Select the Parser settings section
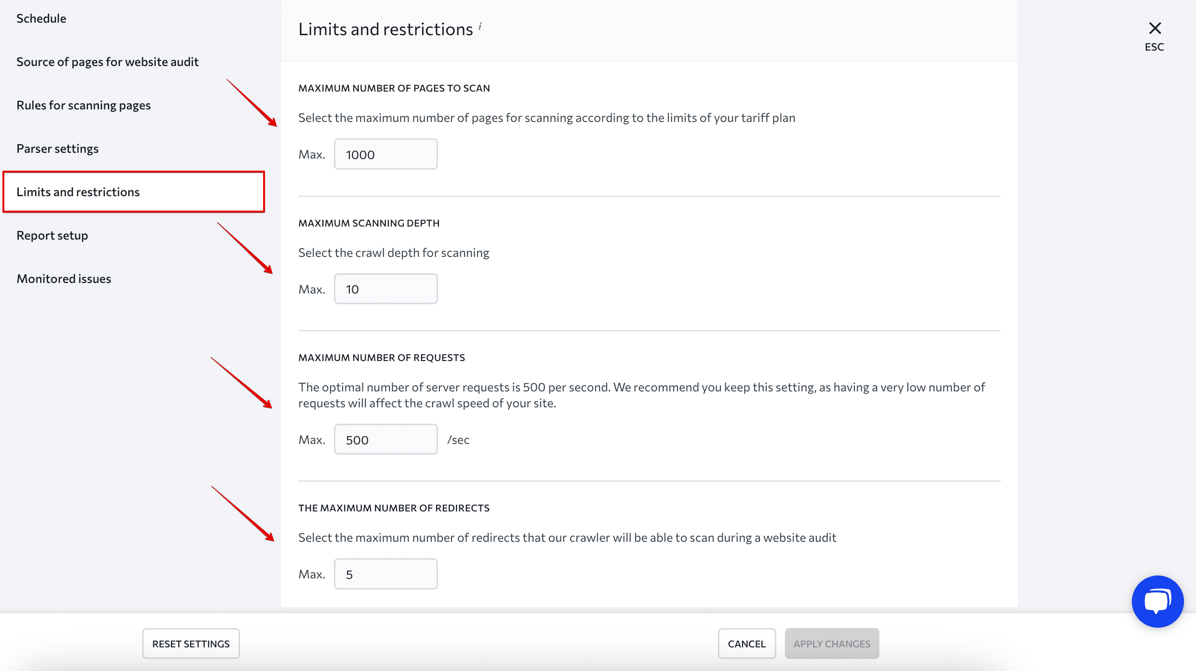Viewport: 1196px width, 671px height. pyautogui.click(x=57, y=148)
